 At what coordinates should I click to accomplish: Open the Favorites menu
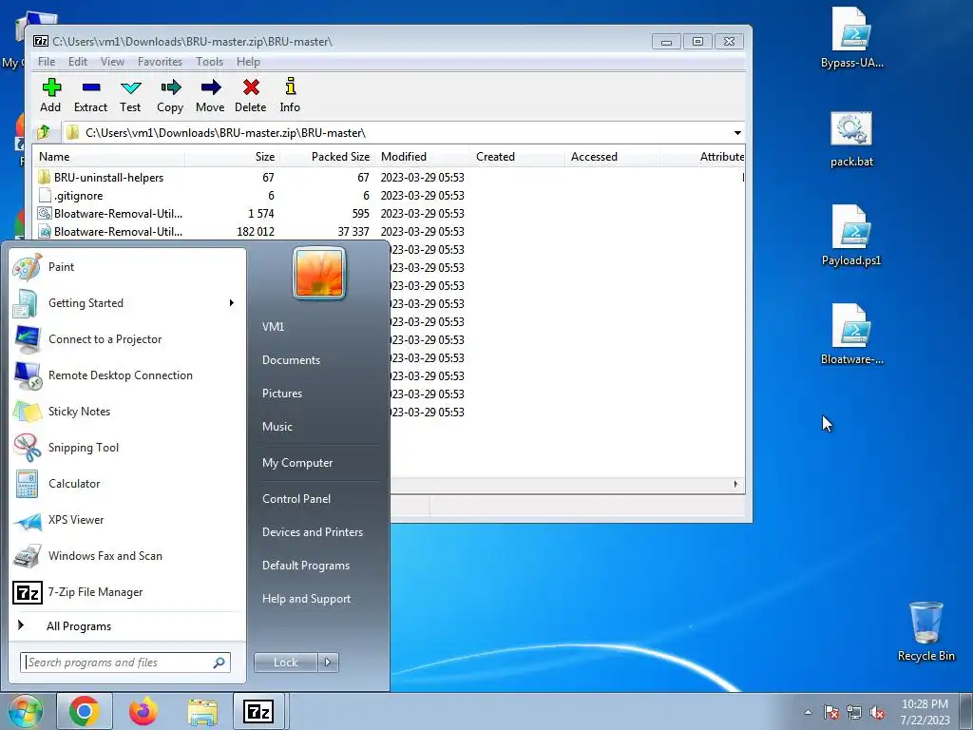(160, 62)
